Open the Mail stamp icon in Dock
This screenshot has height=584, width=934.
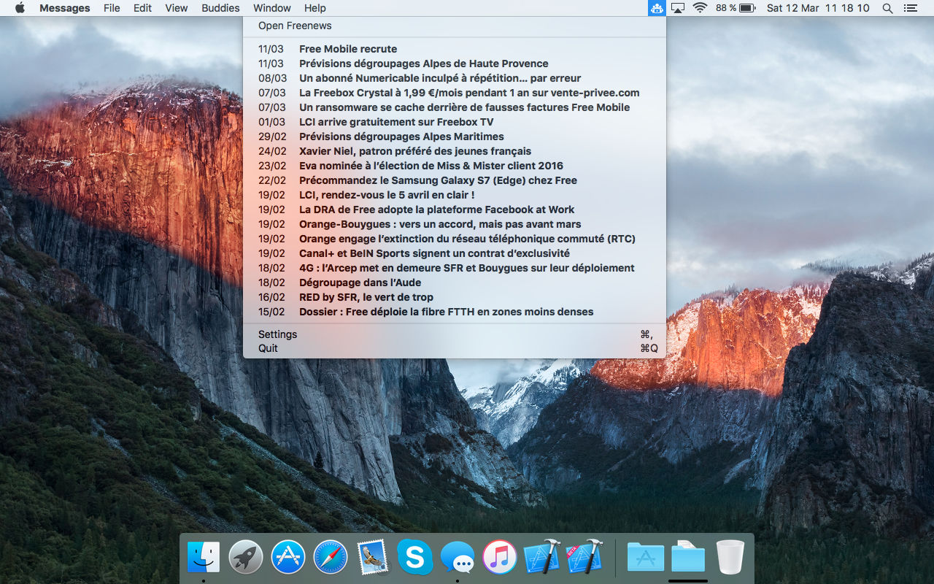coord(373,557)
